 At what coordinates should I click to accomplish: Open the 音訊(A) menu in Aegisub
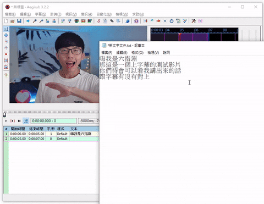(x=86, y=14)
